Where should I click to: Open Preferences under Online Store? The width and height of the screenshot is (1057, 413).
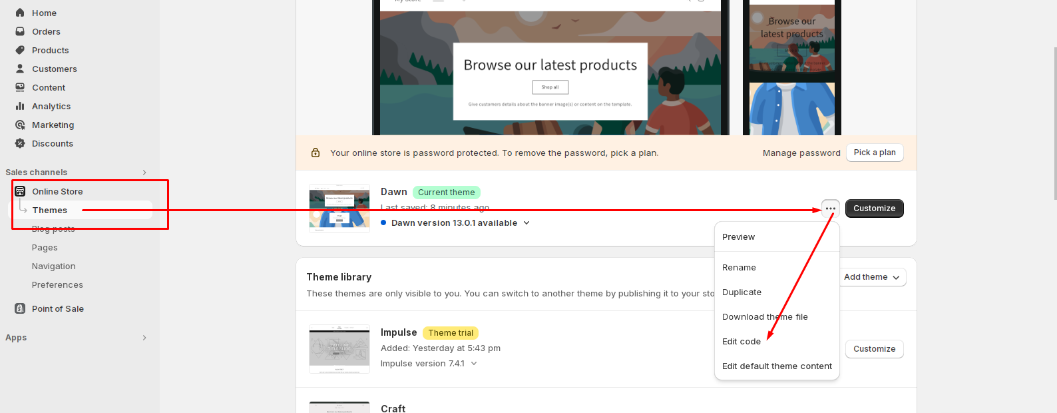click(57, 284)
